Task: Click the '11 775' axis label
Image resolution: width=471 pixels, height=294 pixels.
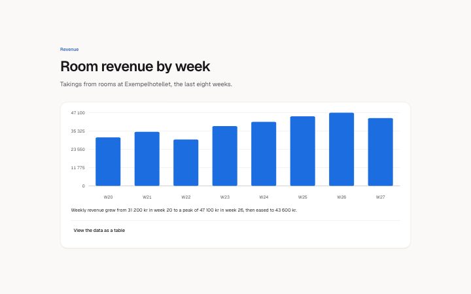Action: click(78, 168)
